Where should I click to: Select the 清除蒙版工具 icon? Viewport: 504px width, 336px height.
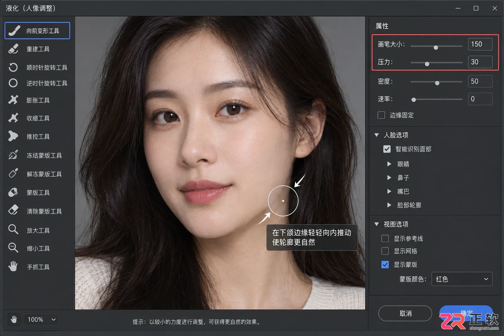click(13, 210)
